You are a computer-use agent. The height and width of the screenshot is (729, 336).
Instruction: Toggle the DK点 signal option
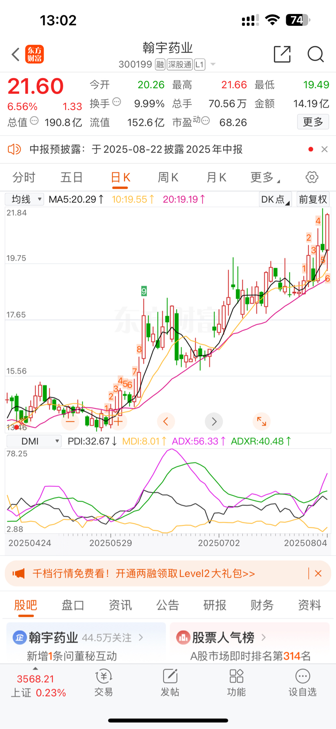click(x=275, y=199)
